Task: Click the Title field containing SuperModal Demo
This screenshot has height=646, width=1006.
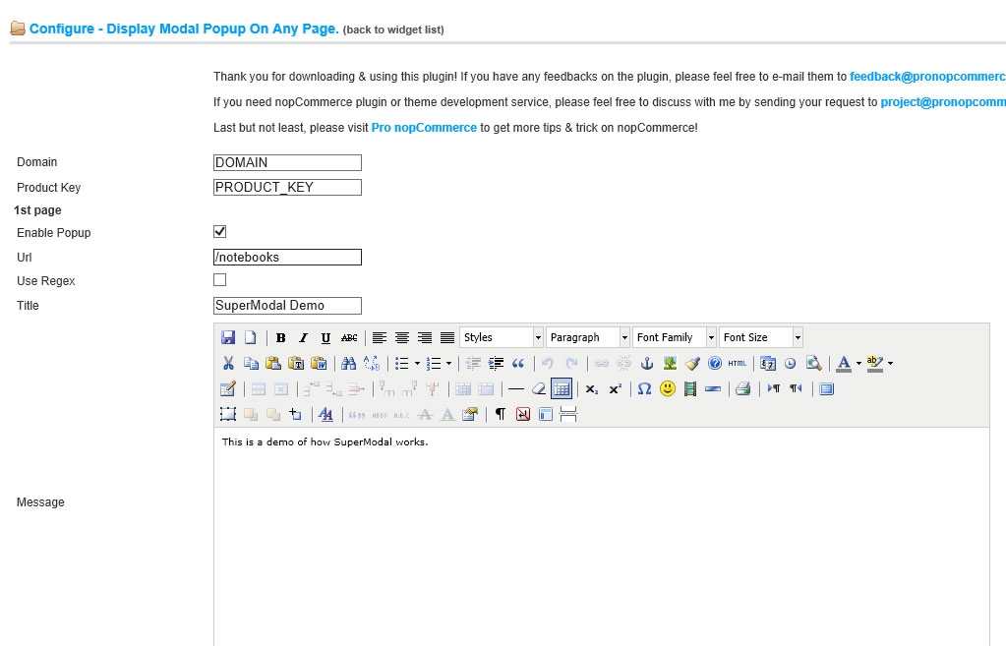Action: click(287, 306)
